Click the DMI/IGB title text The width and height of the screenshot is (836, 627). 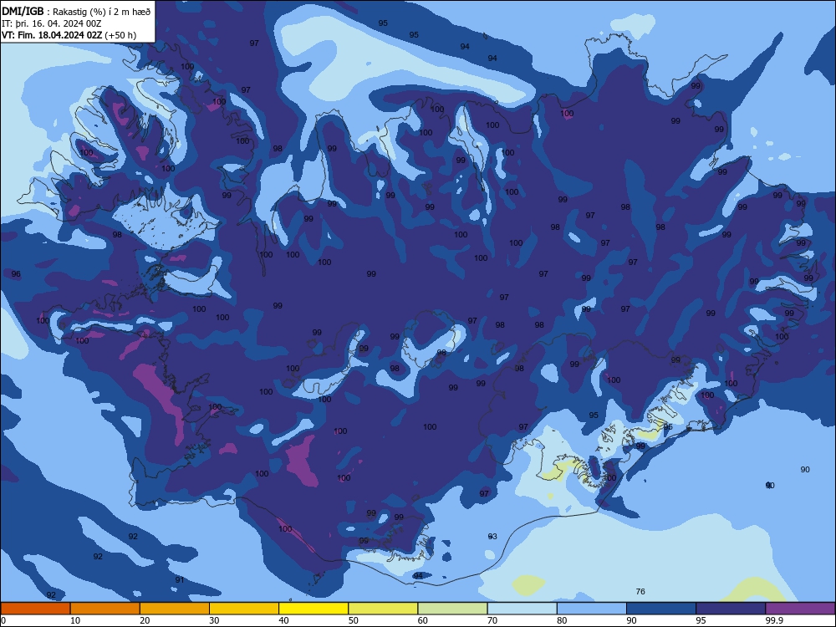coord(23,12)
